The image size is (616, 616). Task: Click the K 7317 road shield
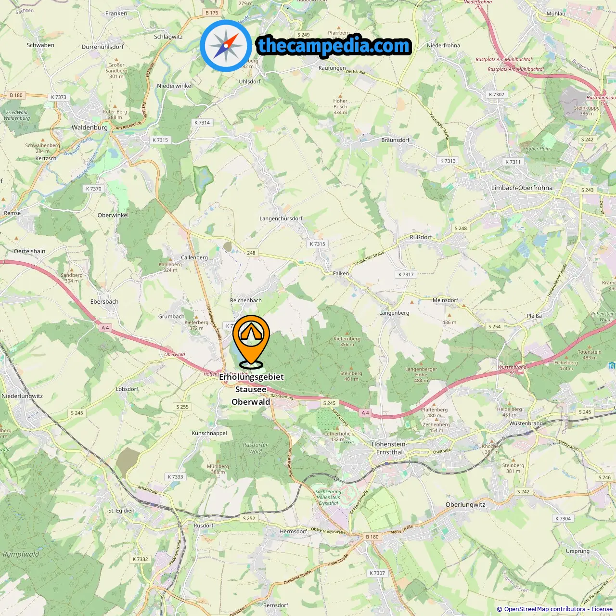coord(406,274)
